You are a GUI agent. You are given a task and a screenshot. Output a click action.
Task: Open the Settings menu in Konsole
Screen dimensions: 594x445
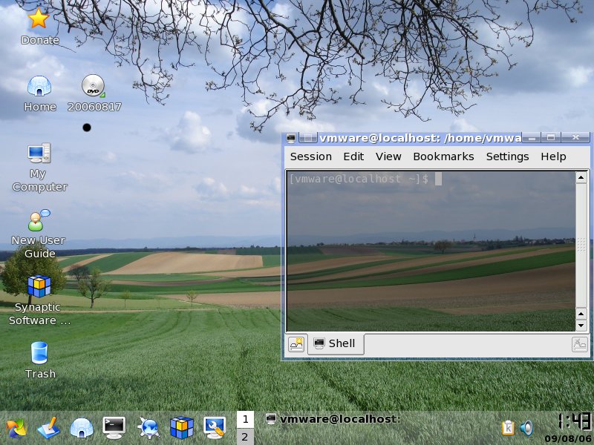coord(507,156)
